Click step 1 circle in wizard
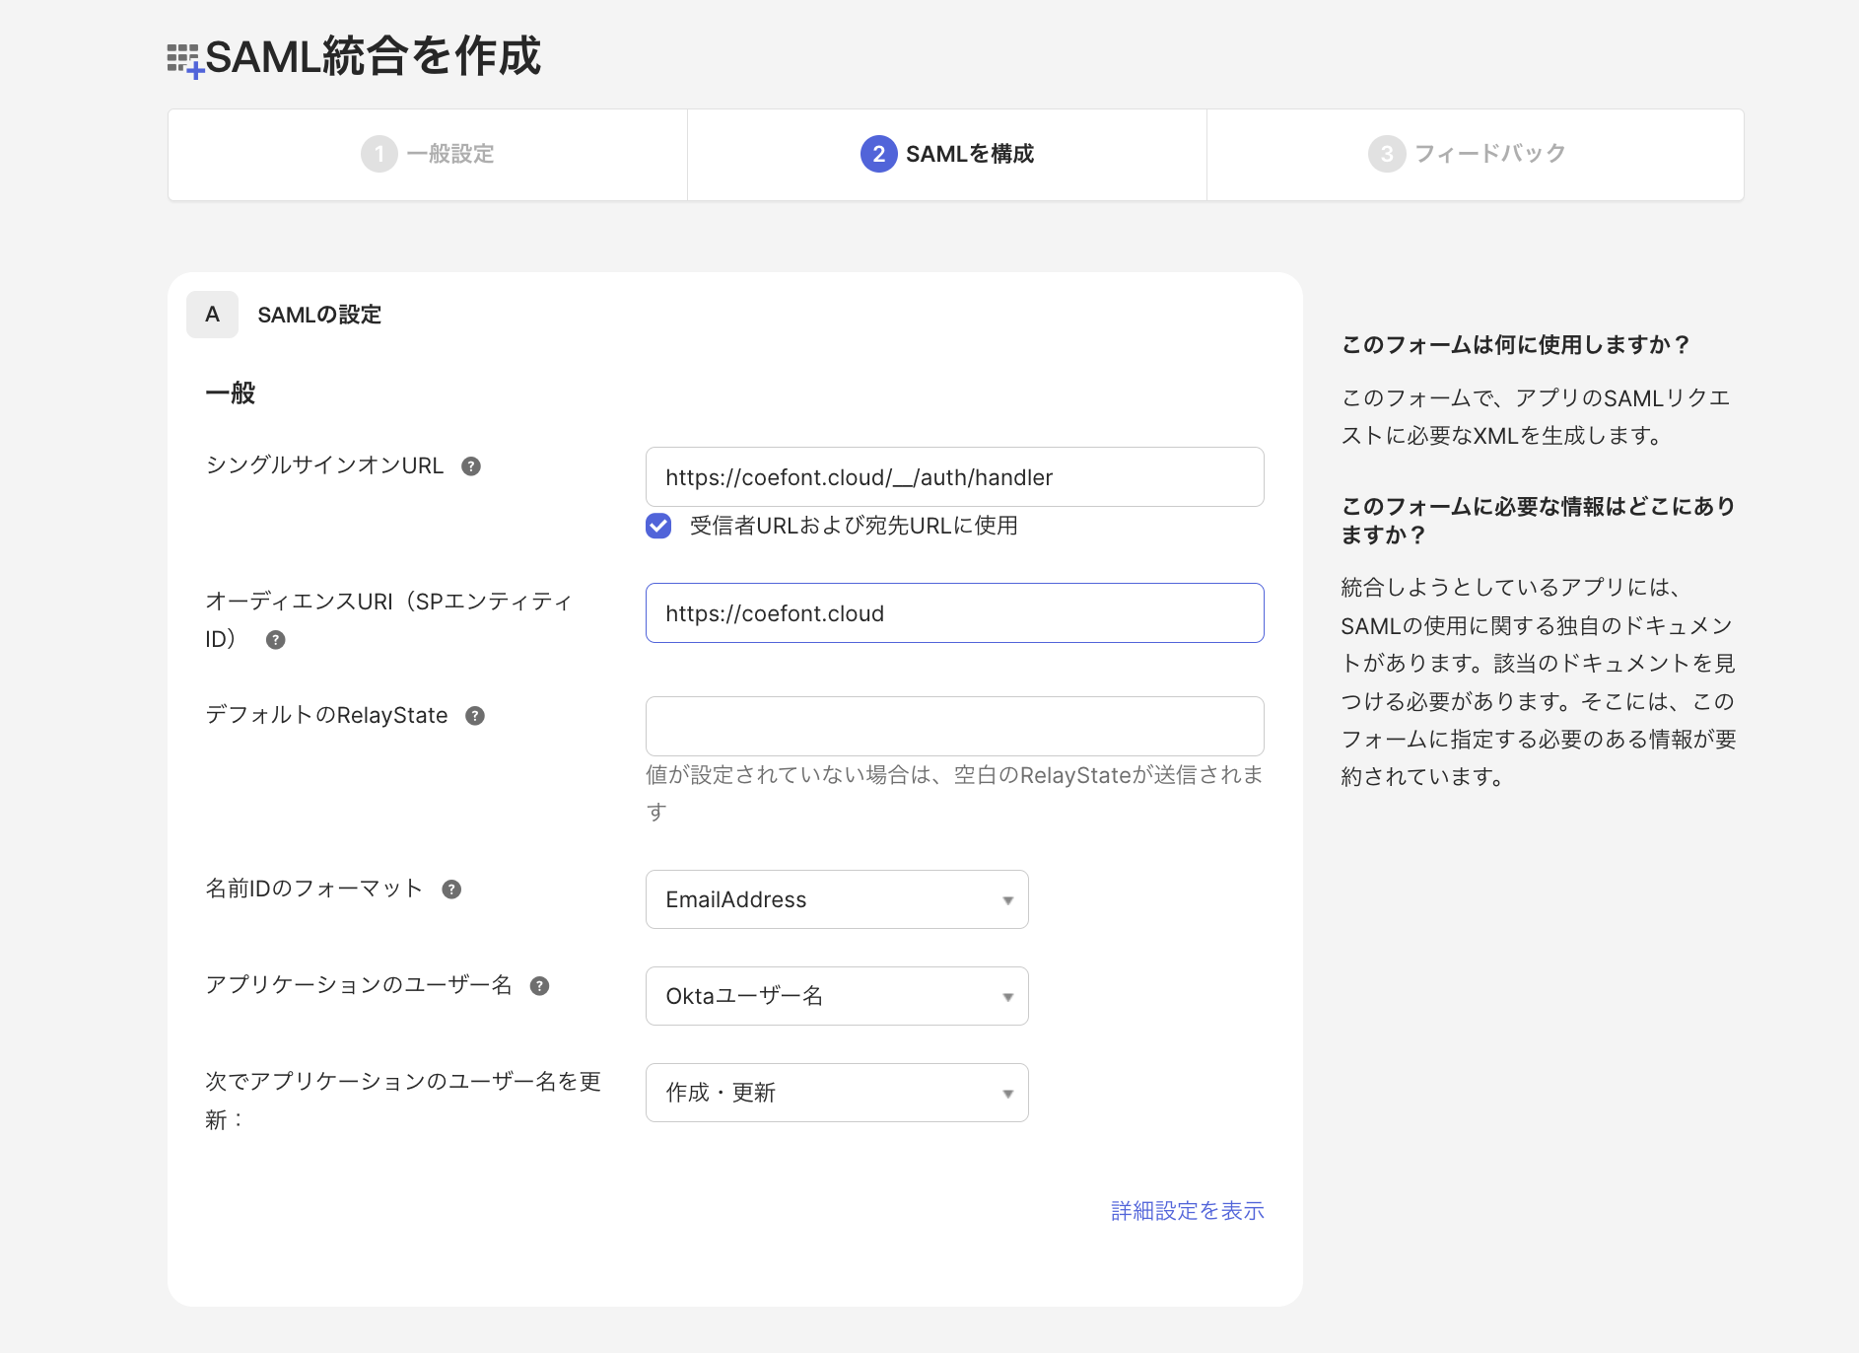1859x1353 pixels. pos(379,154)
